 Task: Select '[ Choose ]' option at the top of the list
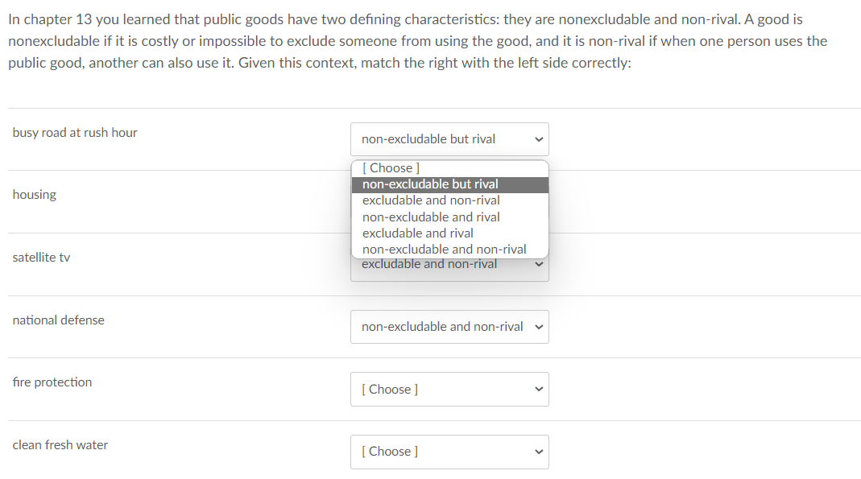[388, 167]
